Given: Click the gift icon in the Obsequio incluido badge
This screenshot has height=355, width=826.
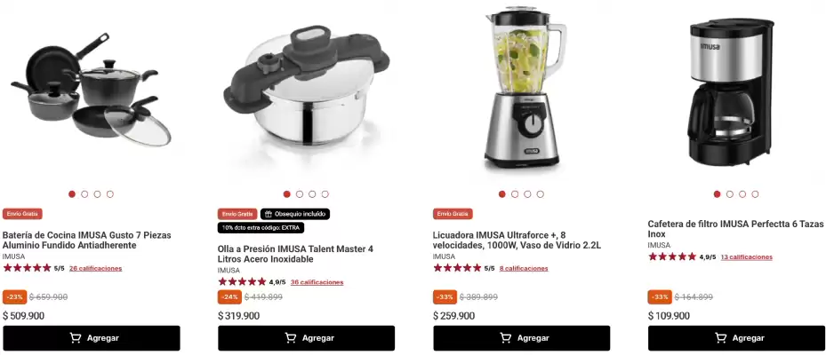Looking at the screenshot, I should (269, 214).
